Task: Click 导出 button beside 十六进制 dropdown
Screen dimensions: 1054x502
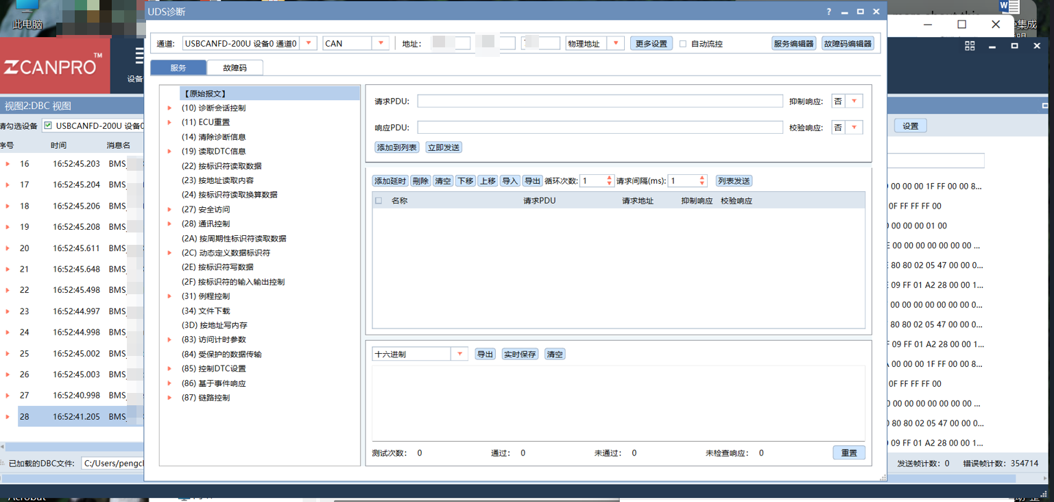Action: tap(485, 355)
